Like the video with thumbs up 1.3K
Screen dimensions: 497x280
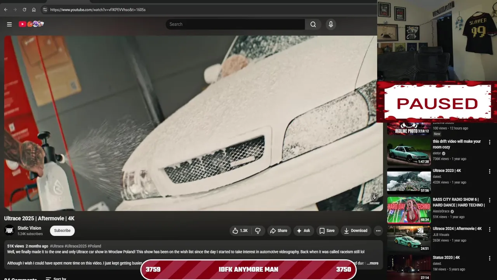(240, 231)
